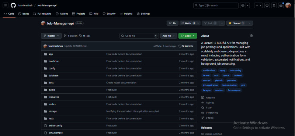Screen dimensions: 295x136
Task: Open the Security tab
Action: tap(109, 14)
